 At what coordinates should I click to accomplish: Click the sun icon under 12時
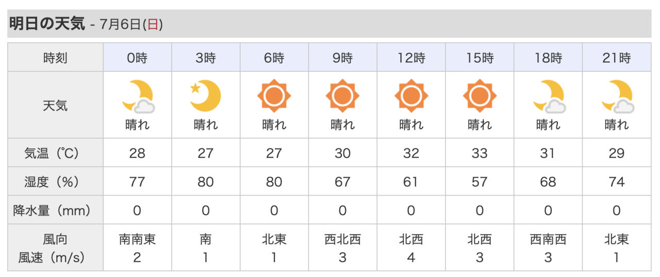(411, 96)
